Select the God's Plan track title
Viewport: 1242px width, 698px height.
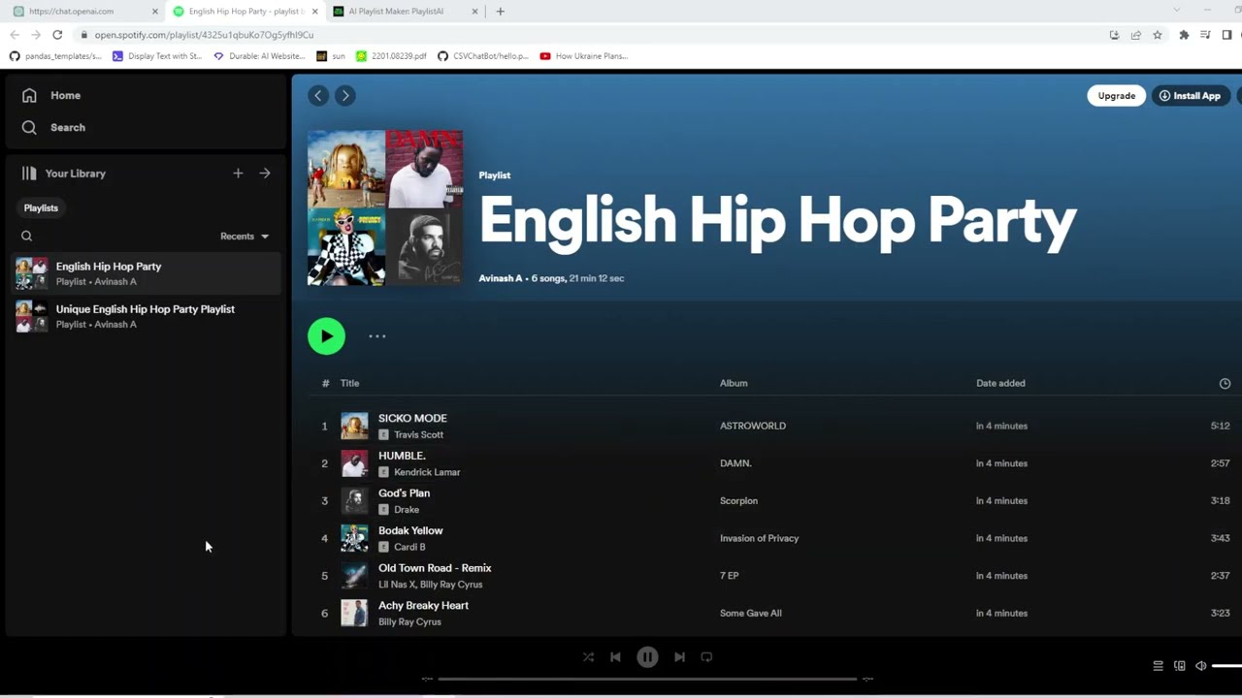[404, 492]
